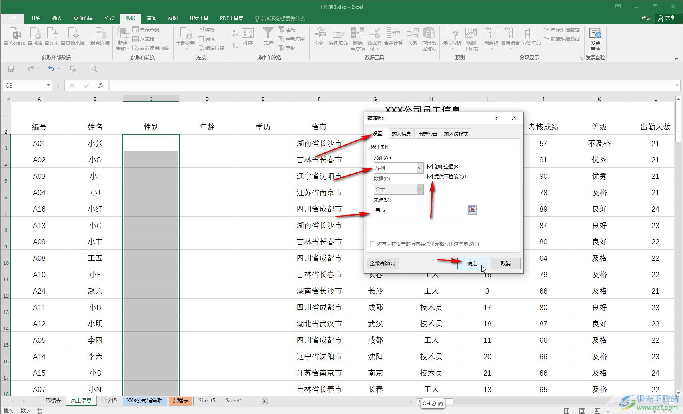Open the 排序 sort dialog
Viewport: 683px width, 414px height.
248,37
